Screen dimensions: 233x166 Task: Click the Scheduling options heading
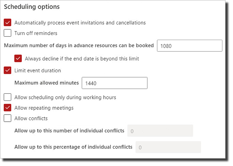tap(32, 7)
